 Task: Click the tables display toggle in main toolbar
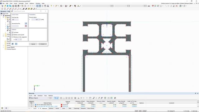point(40,6)
